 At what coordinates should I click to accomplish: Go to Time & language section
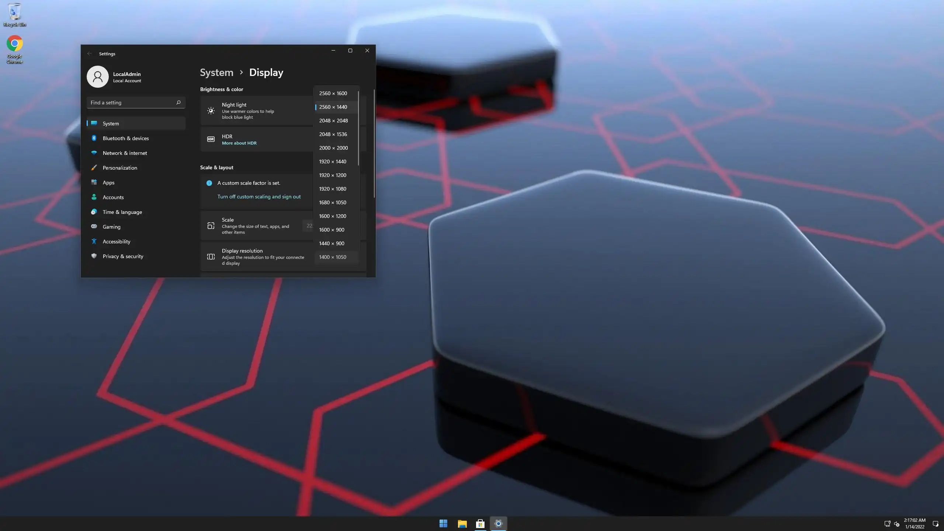pos(122,212)
